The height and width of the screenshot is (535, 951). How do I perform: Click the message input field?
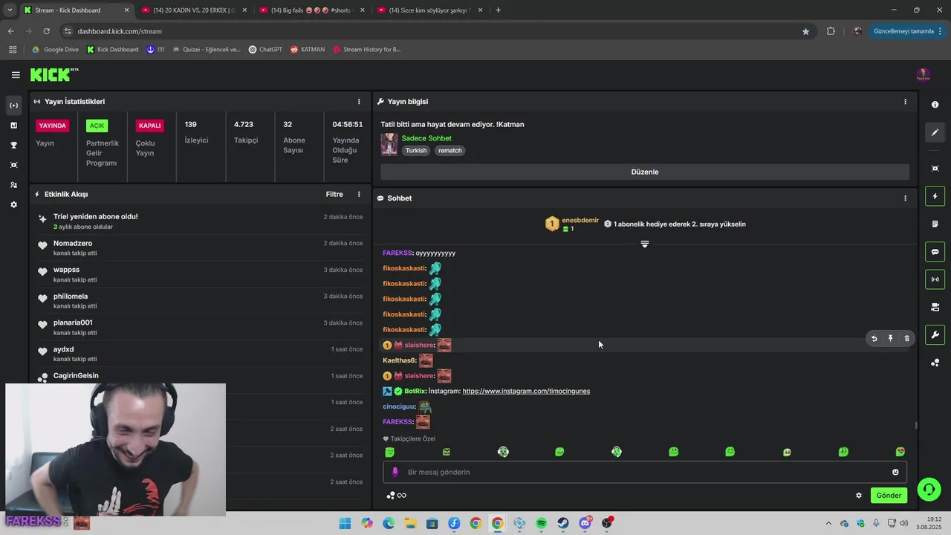click(x=645, y=472)
